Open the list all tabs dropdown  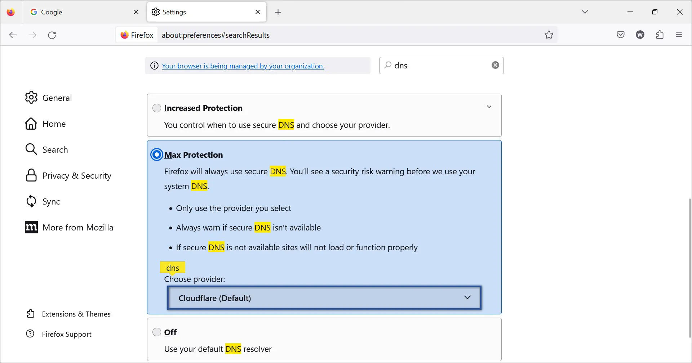tap(585, 12)
